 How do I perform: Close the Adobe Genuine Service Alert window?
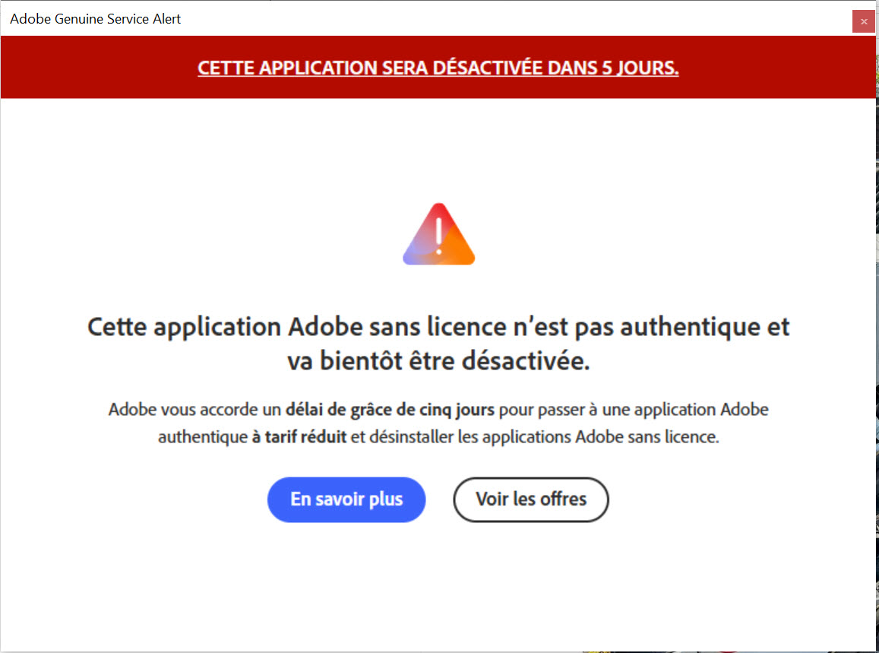click(x=863, y=21)
